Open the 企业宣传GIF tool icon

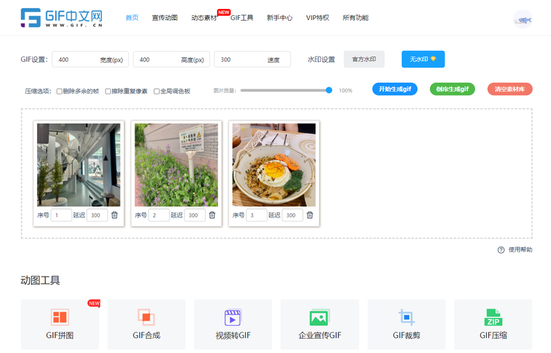pos(320,317)
